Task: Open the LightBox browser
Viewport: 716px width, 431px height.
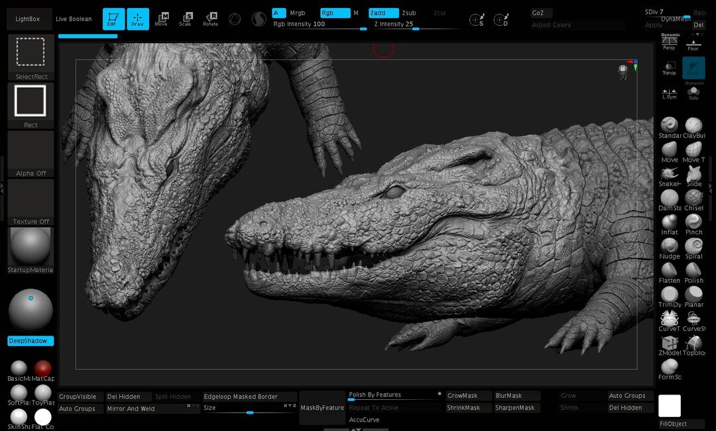Action: tap(28, 19)
